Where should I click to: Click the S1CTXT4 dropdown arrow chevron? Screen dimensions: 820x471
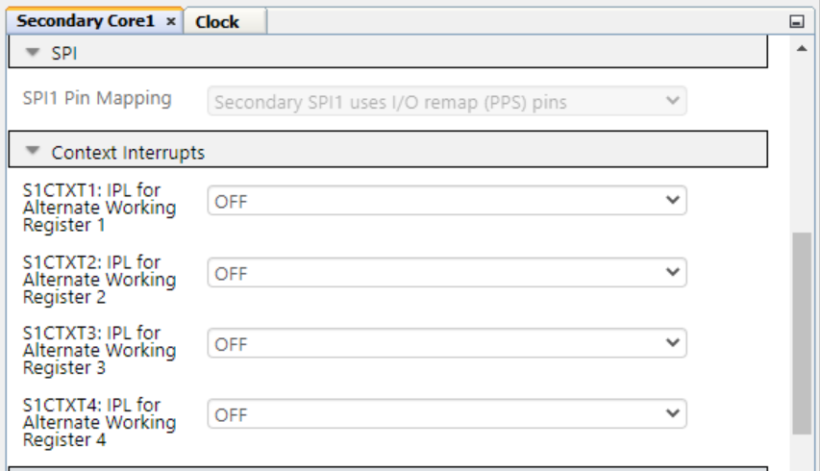coord(673,413)
